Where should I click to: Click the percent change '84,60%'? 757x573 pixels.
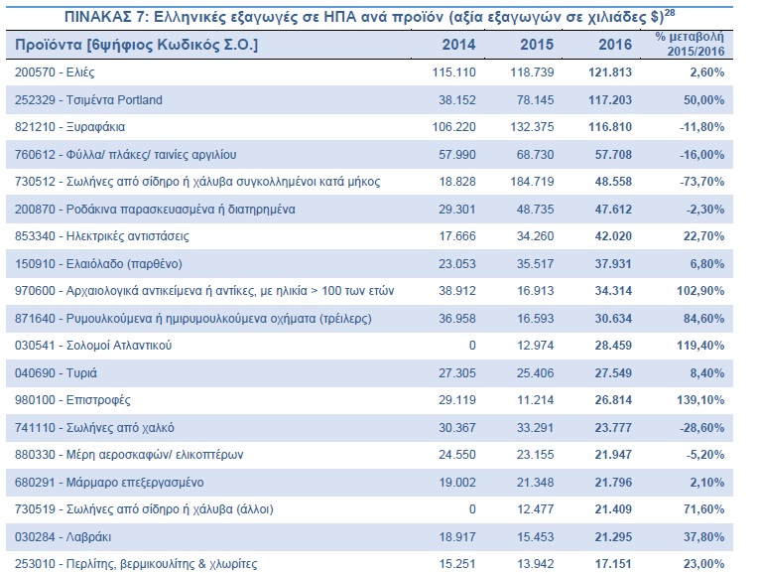703,319
